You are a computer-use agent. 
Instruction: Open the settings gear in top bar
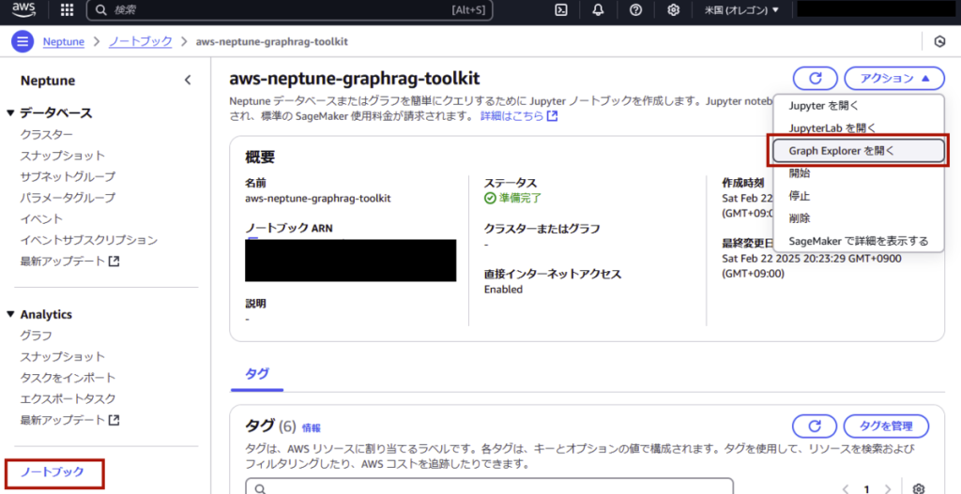click(x=673, y=10)
